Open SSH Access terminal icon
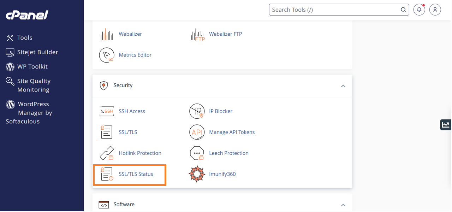 (x=107, y=111)
